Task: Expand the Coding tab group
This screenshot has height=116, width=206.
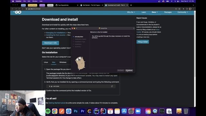Action: [42, 5]
